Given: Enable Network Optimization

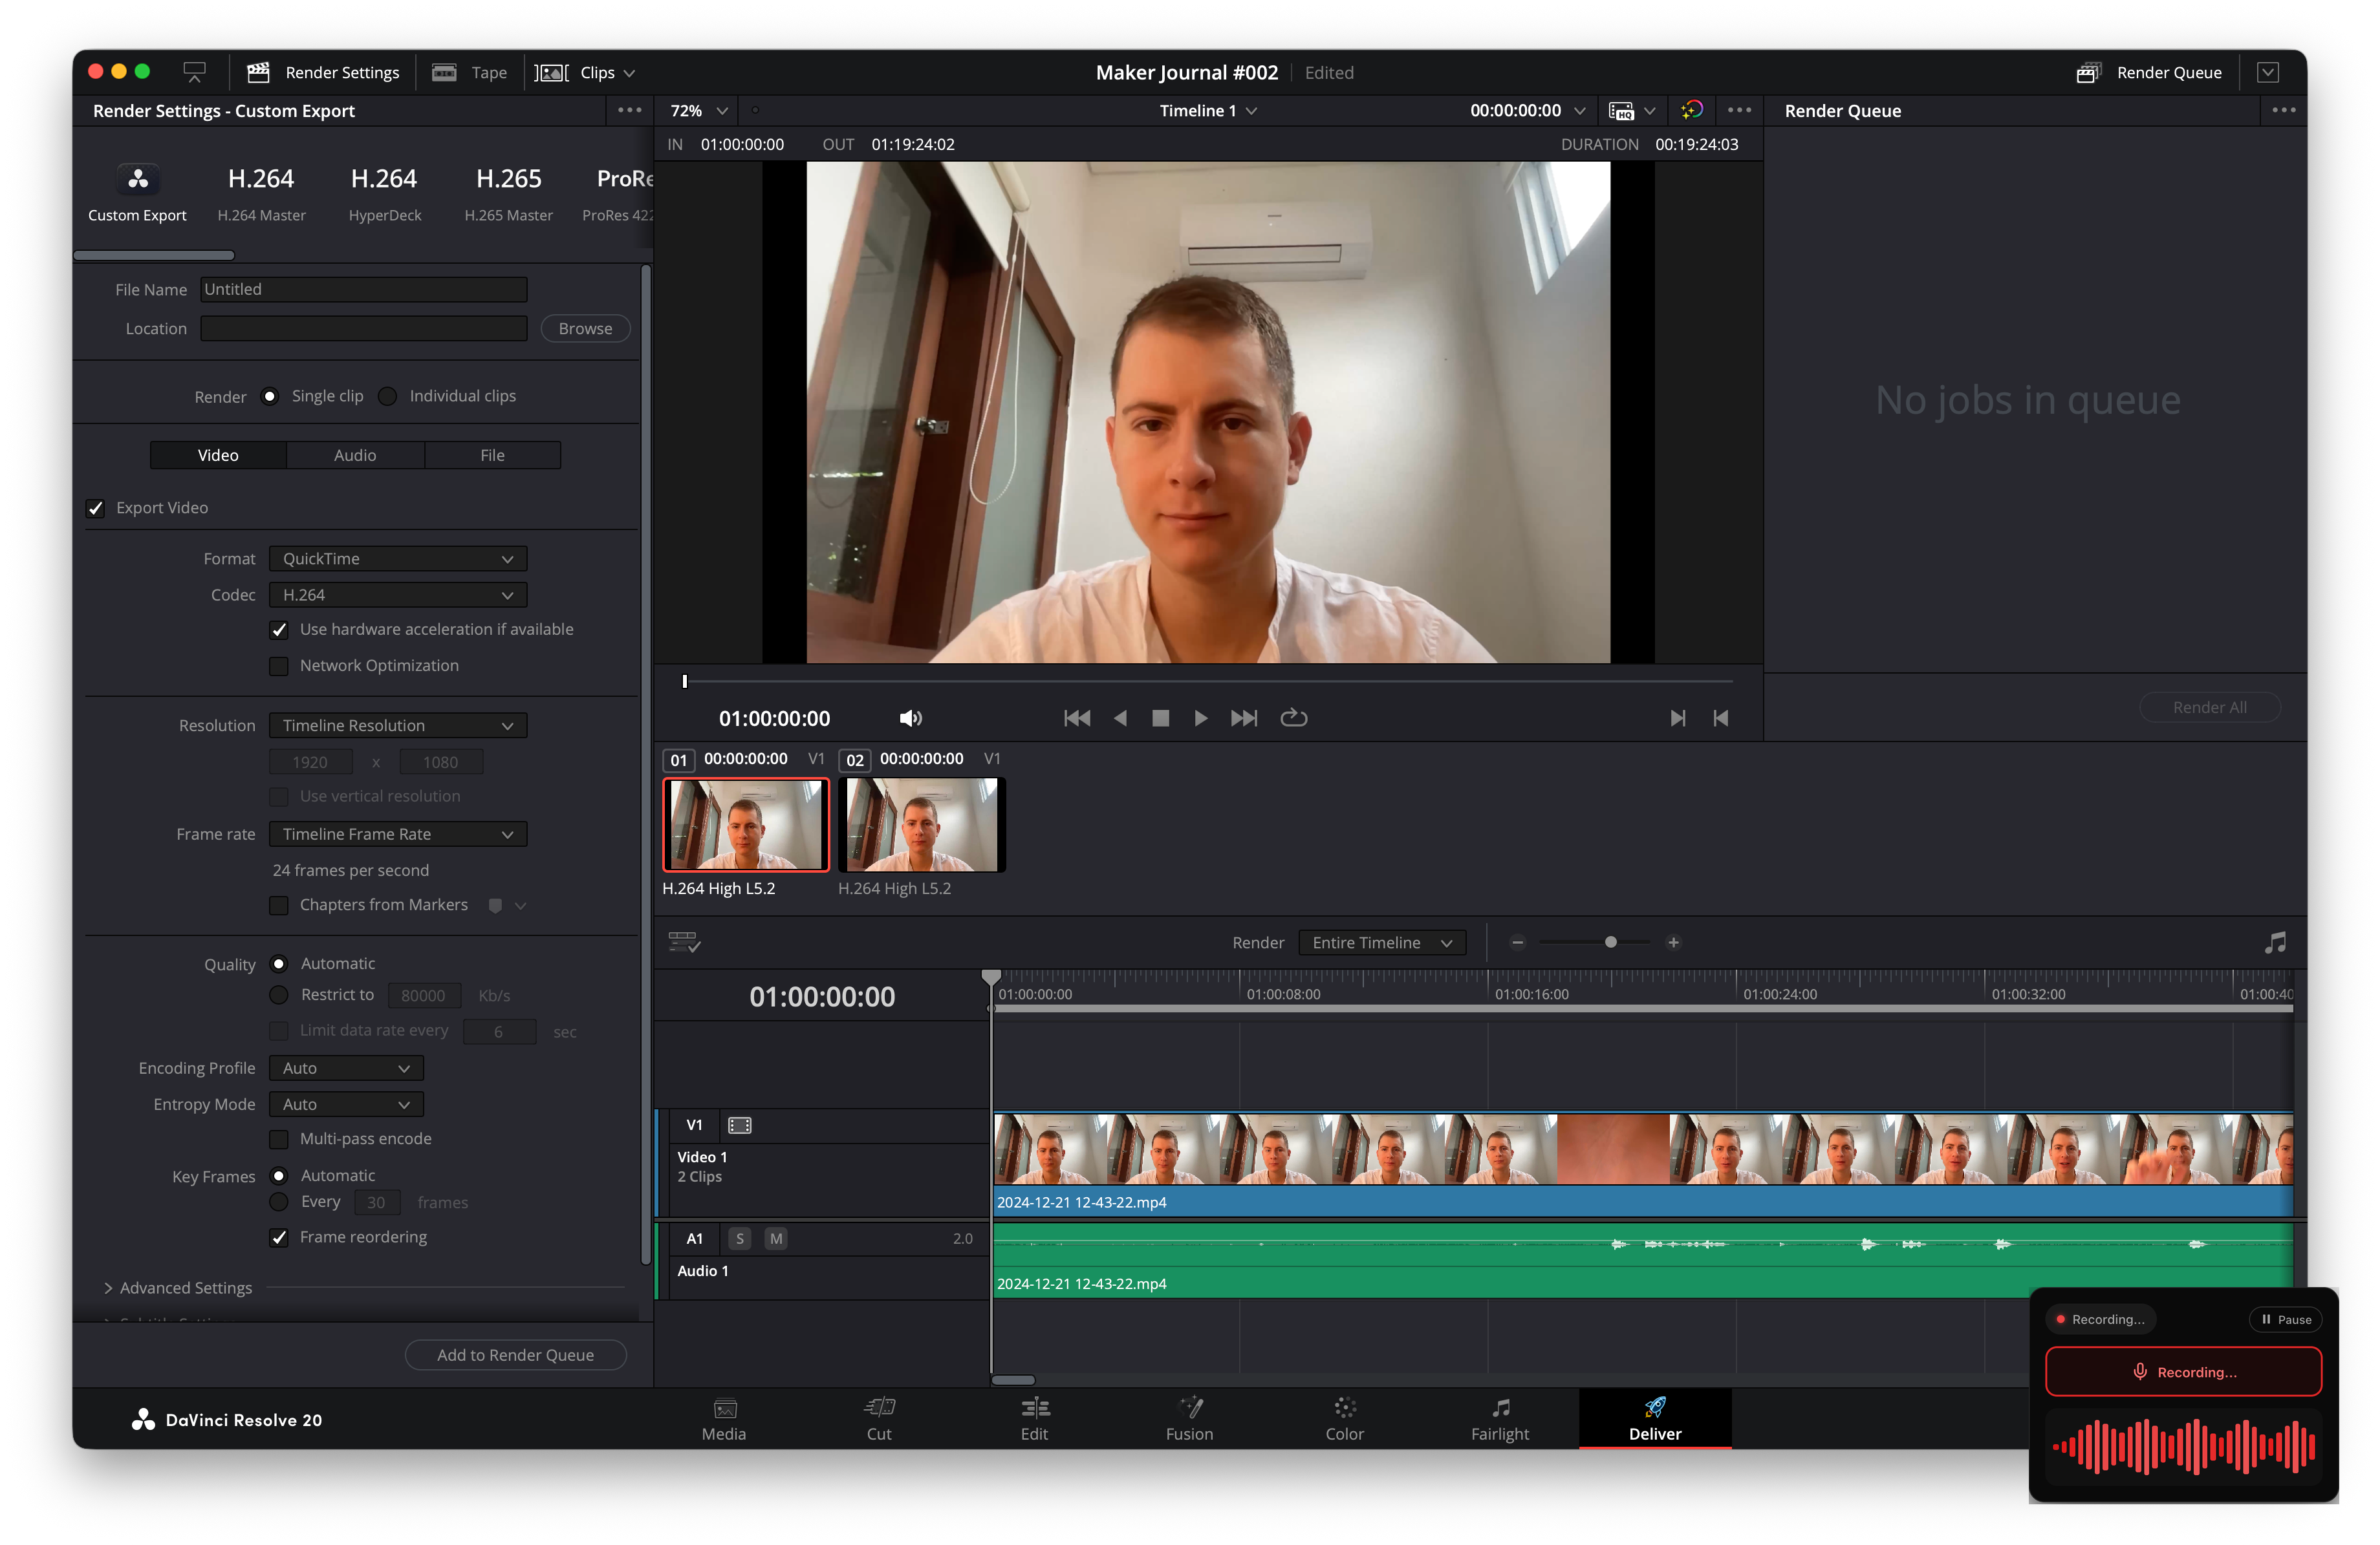Looking at the screenshot, I should (279, 666).
